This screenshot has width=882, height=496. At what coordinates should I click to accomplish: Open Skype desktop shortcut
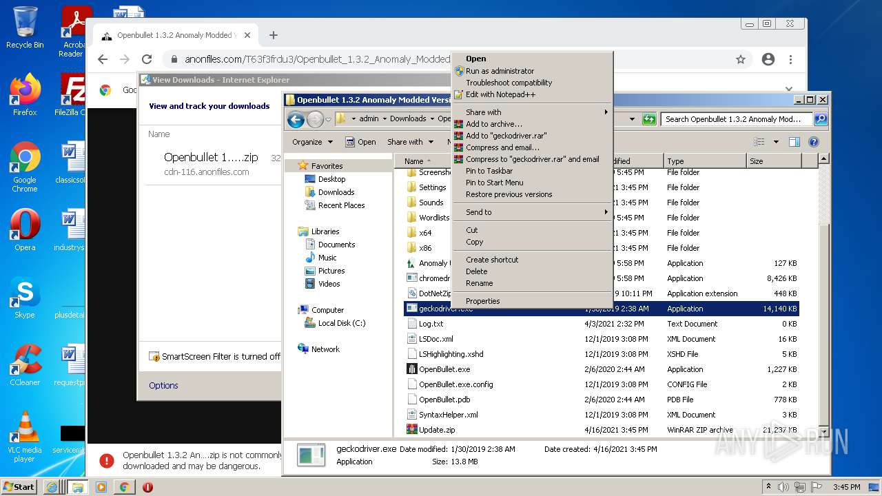click(x=25, y=298)
